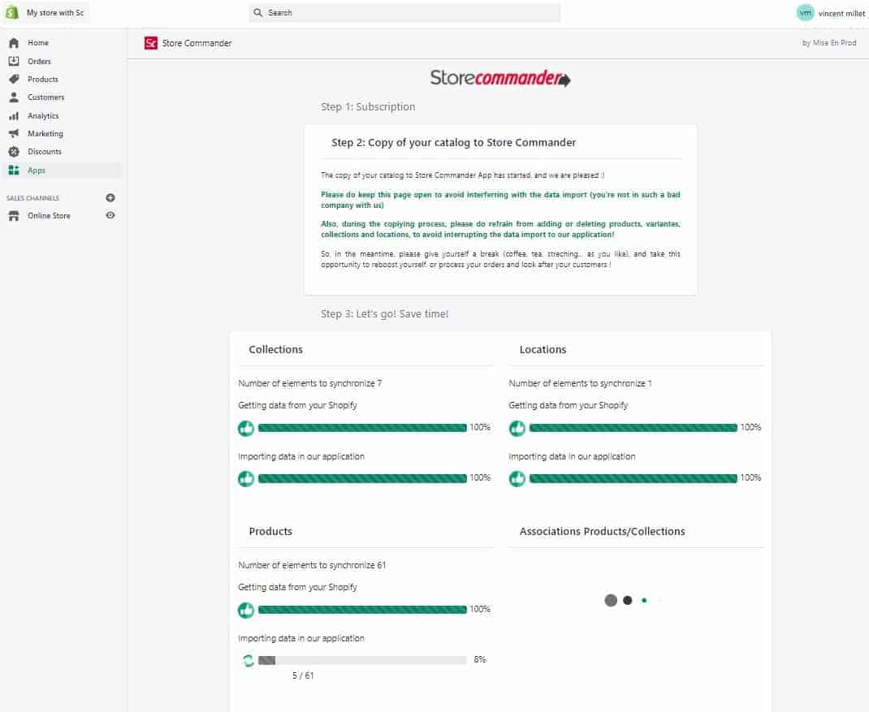Click the 8% progress value
Screen dimensions: 869x712
480,659
